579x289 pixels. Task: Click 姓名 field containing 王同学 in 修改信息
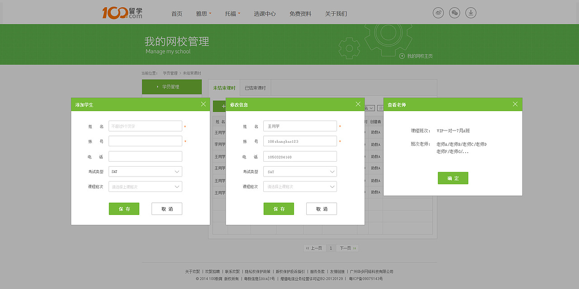pyautogui.click(x=300, y=126)
